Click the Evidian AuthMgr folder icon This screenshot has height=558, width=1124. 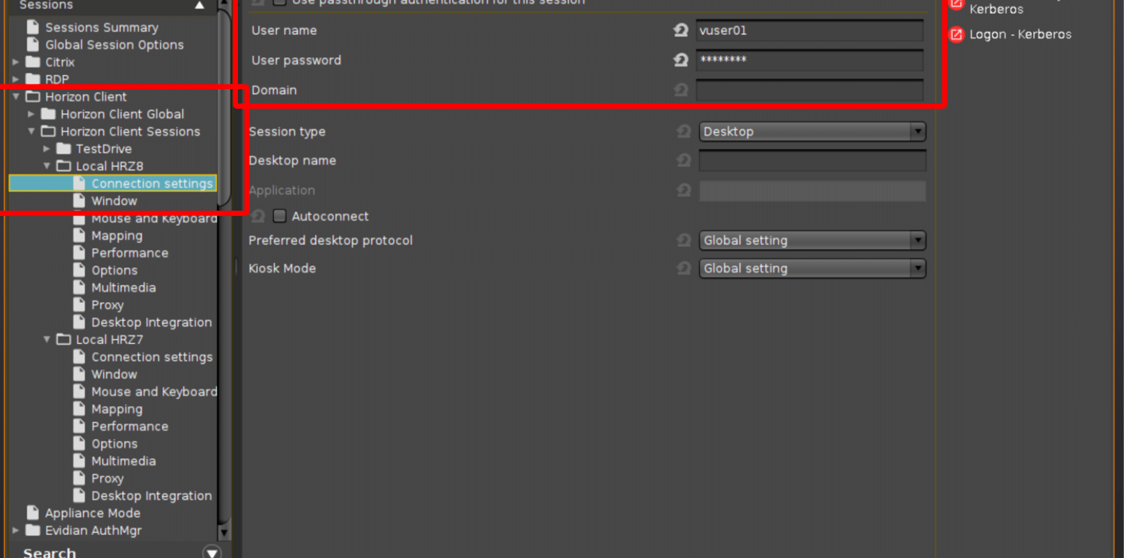click(33, 530)
